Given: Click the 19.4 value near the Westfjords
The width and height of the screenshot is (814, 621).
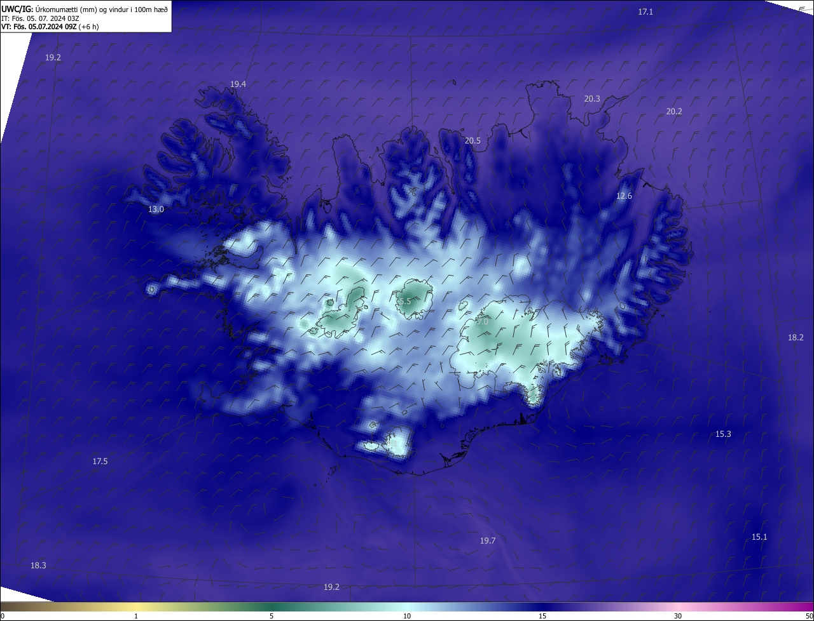Looking at the screenshot, I should (x=238, y=84).
